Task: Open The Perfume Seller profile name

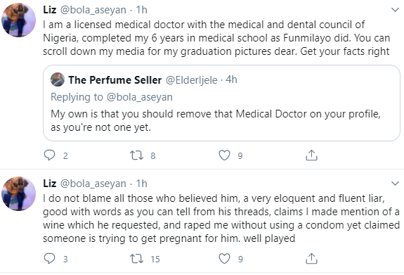Action: (115, 80)
